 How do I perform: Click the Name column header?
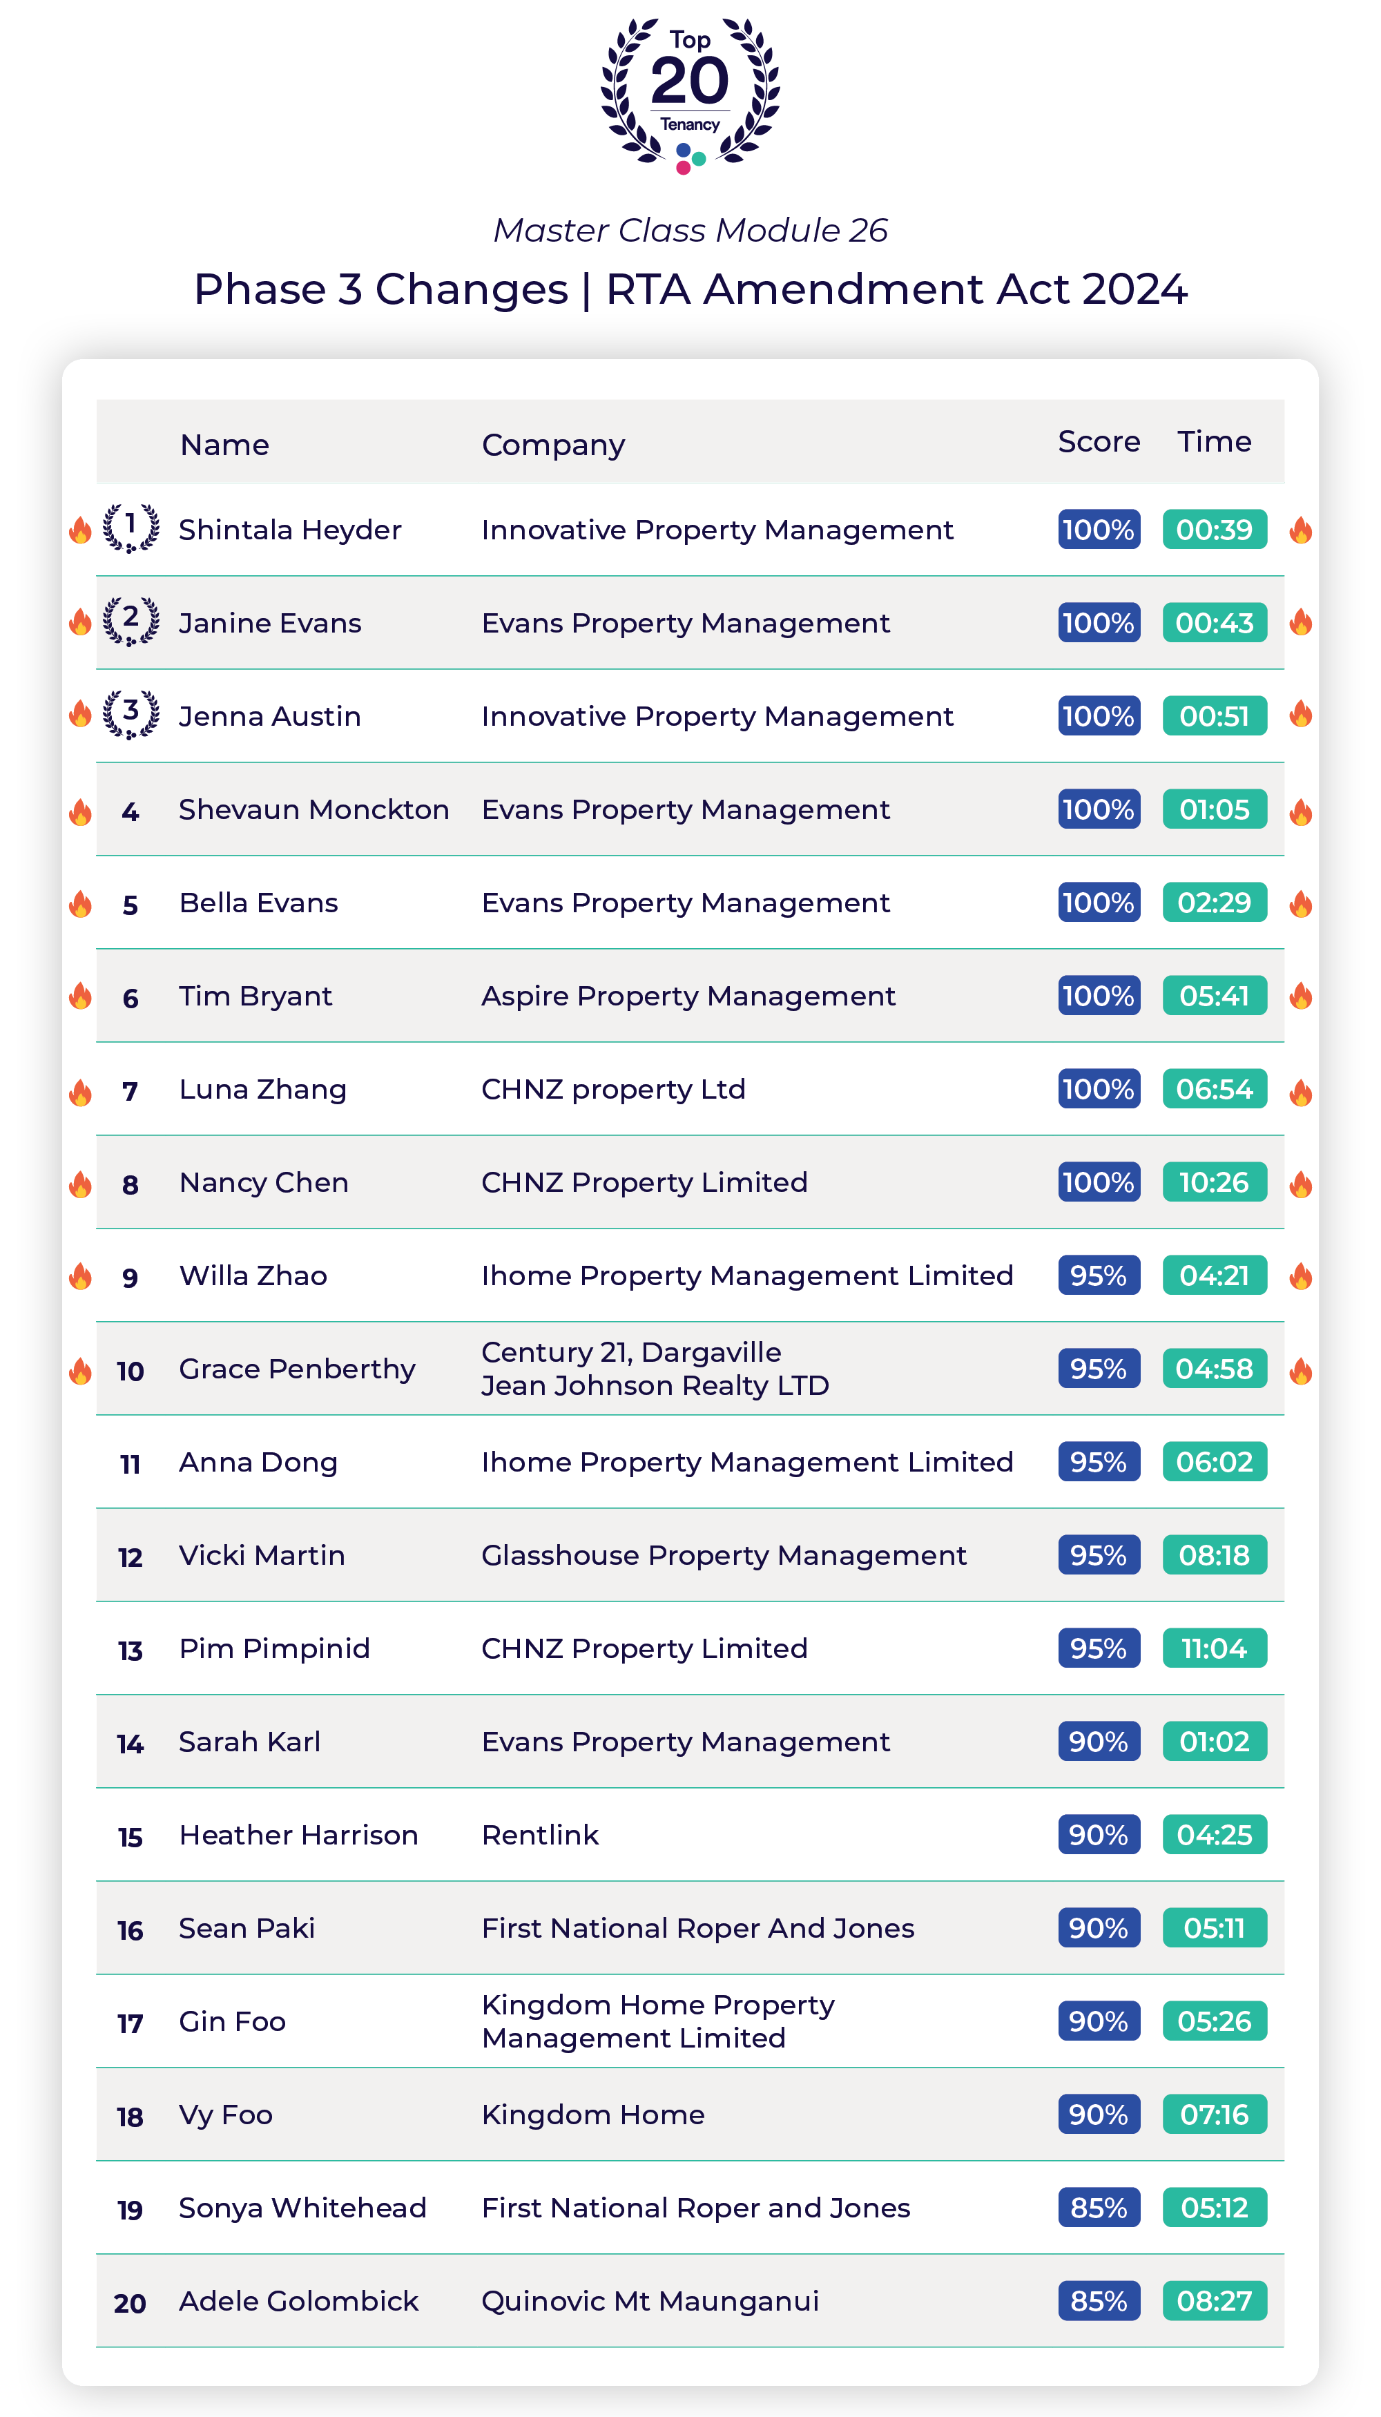[x=225, y=445]
